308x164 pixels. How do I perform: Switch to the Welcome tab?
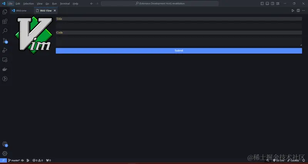(22, 11)
